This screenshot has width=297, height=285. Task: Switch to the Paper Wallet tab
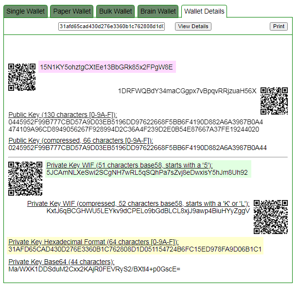(72, 11)
